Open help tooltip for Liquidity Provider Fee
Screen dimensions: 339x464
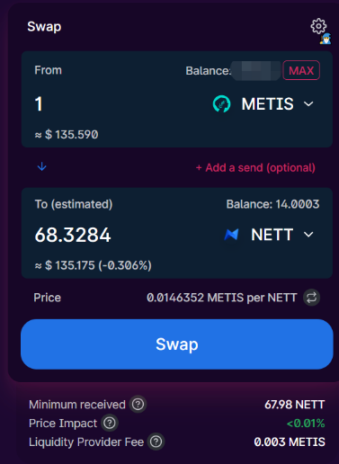point(156,442)
